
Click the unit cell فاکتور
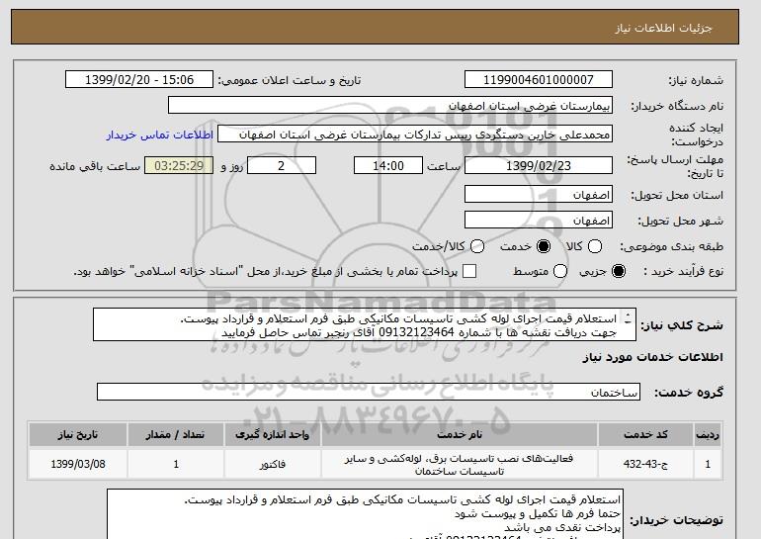tap(272, 464)
